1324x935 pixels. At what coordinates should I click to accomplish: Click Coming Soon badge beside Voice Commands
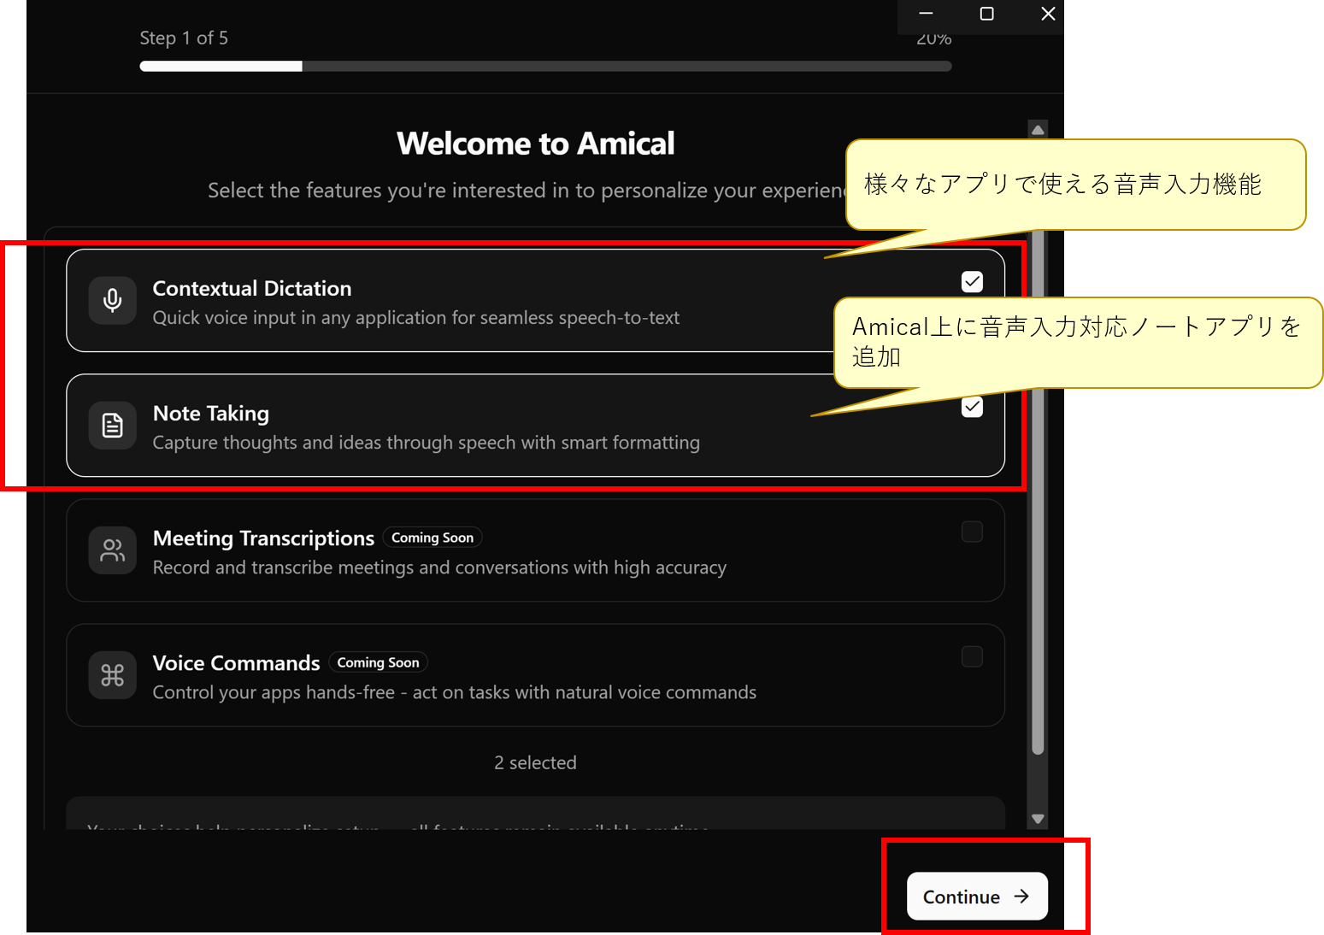tap(378, 662)
